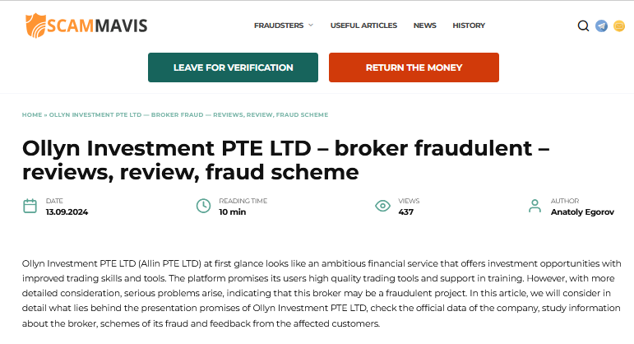The image size is (634, 344).
Task: Open the History menu item
Action: [469, 26]
